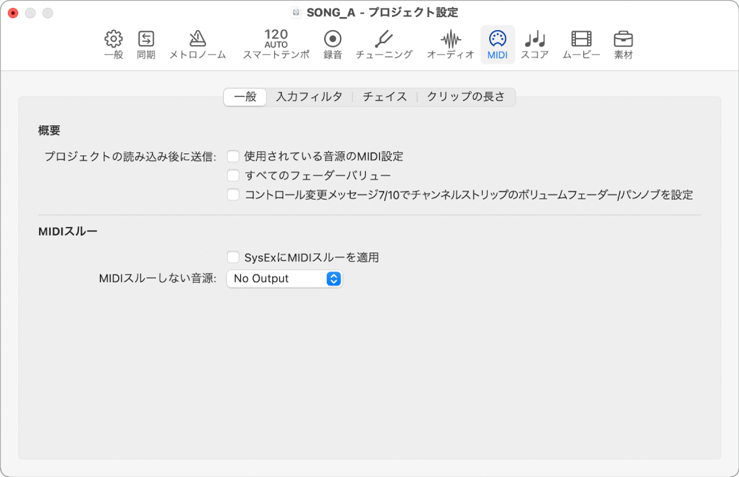Open the スコア settings pane
The height and width of the screenshot is (477, 739).
536,44
